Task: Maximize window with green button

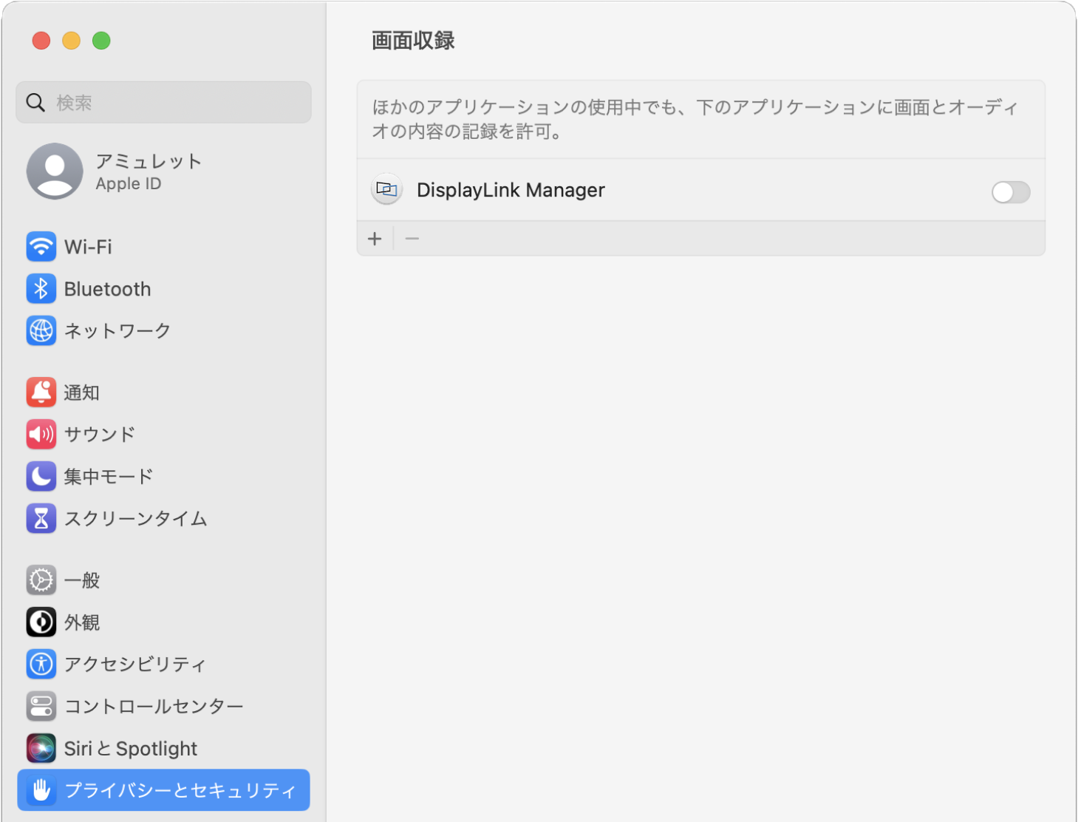Action: point(101,41)
